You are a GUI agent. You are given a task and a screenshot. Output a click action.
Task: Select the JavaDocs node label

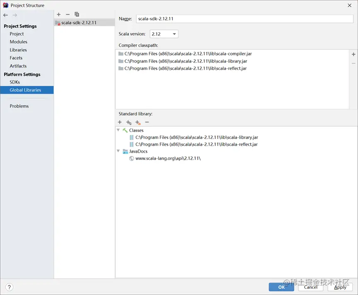click(138, 151)
